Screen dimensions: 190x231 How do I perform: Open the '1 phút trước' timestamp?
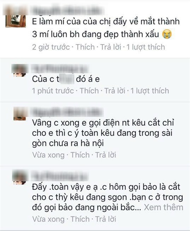click(53, 91)
